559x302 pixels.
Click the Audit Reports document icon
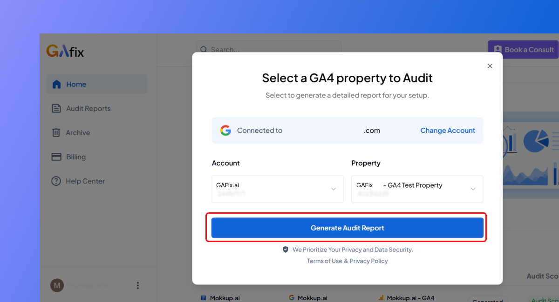click(56, 108)
